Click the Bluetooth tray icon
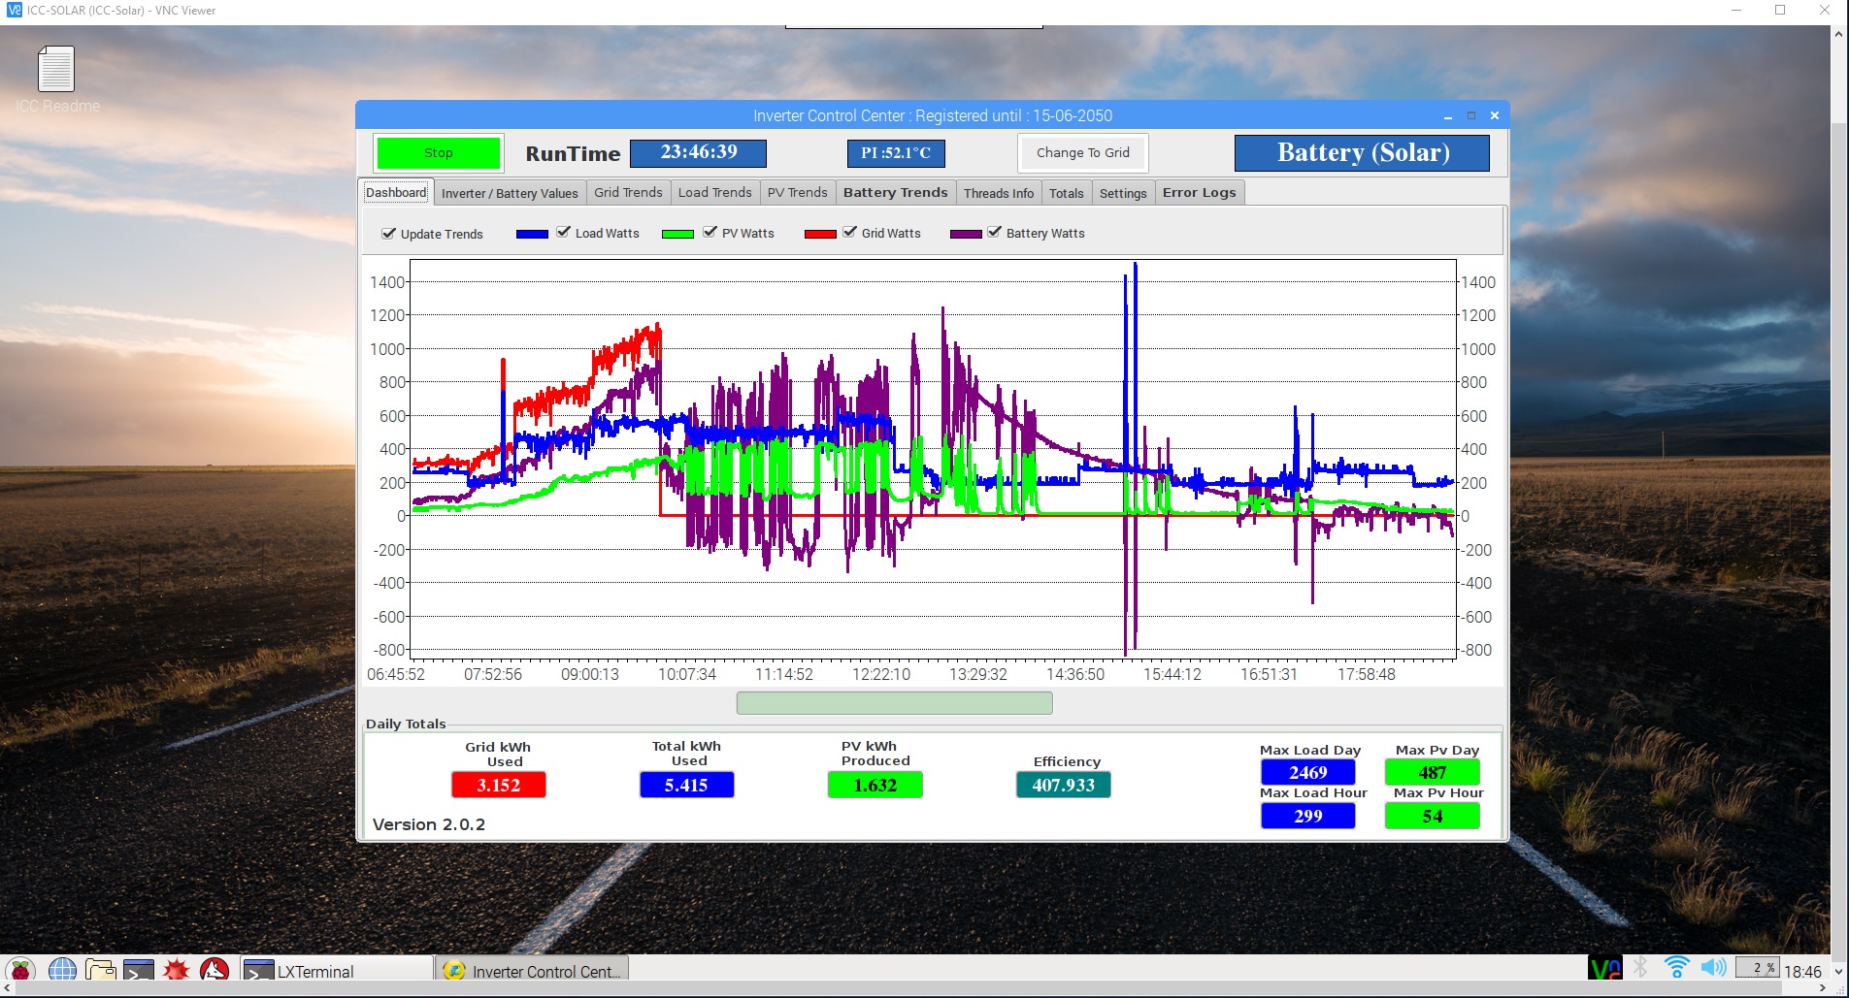The image size is (1849, 998). [x=1640, y=968]
